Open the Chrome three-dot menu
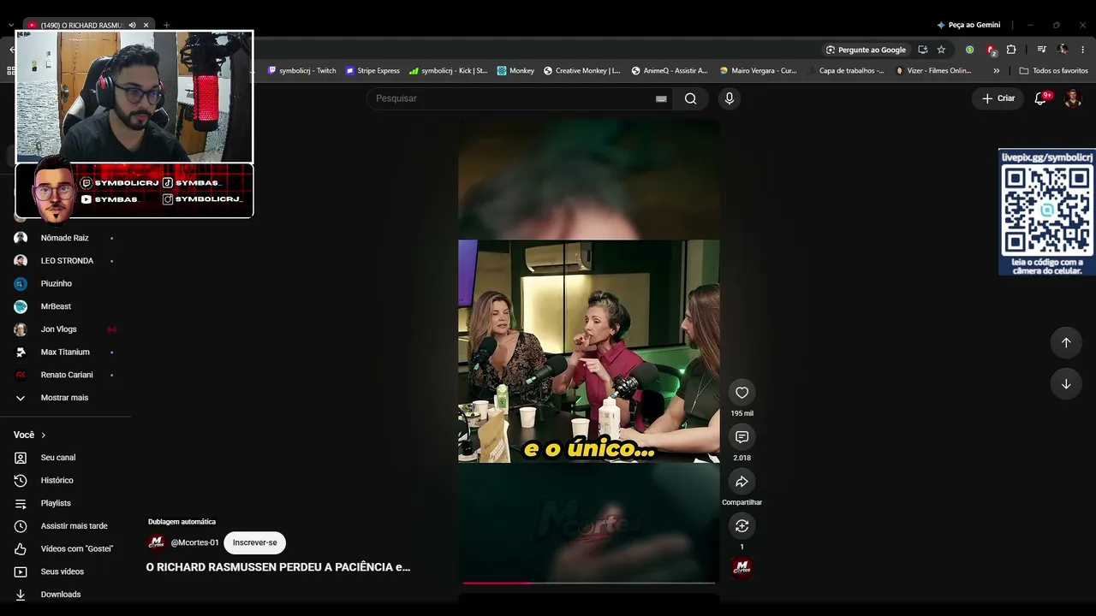This screenshot has height=616, width=1096. click(1083, 50)
